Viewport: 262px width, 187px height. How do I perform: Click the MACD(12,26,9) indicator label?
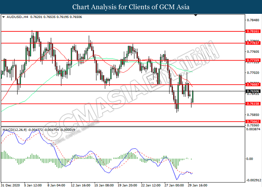click(14, 130)
